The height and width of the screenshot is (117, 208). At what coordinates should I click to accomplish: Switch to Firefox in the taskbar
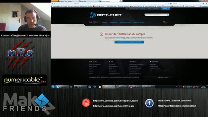(109, 87)
